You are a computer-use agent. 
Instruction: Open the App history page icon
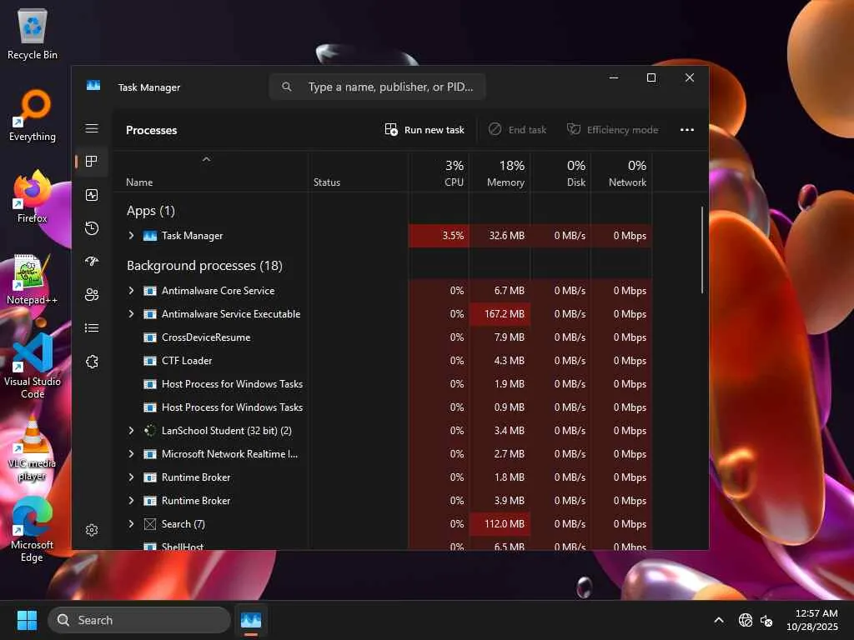(x=92, y=228)
